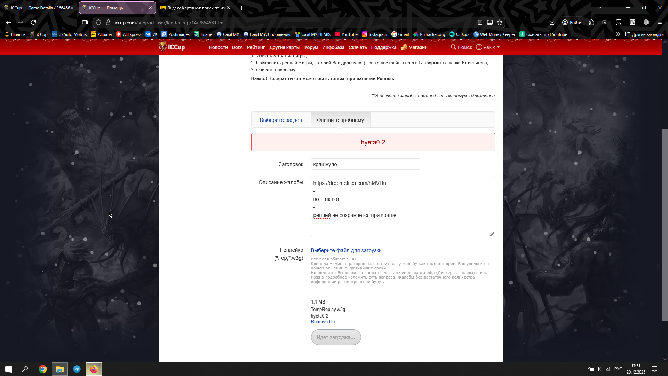Viewport: 668px width, 376px height.
Task: Open the Рейтинг navigation item
Action: tap(256, 47)
